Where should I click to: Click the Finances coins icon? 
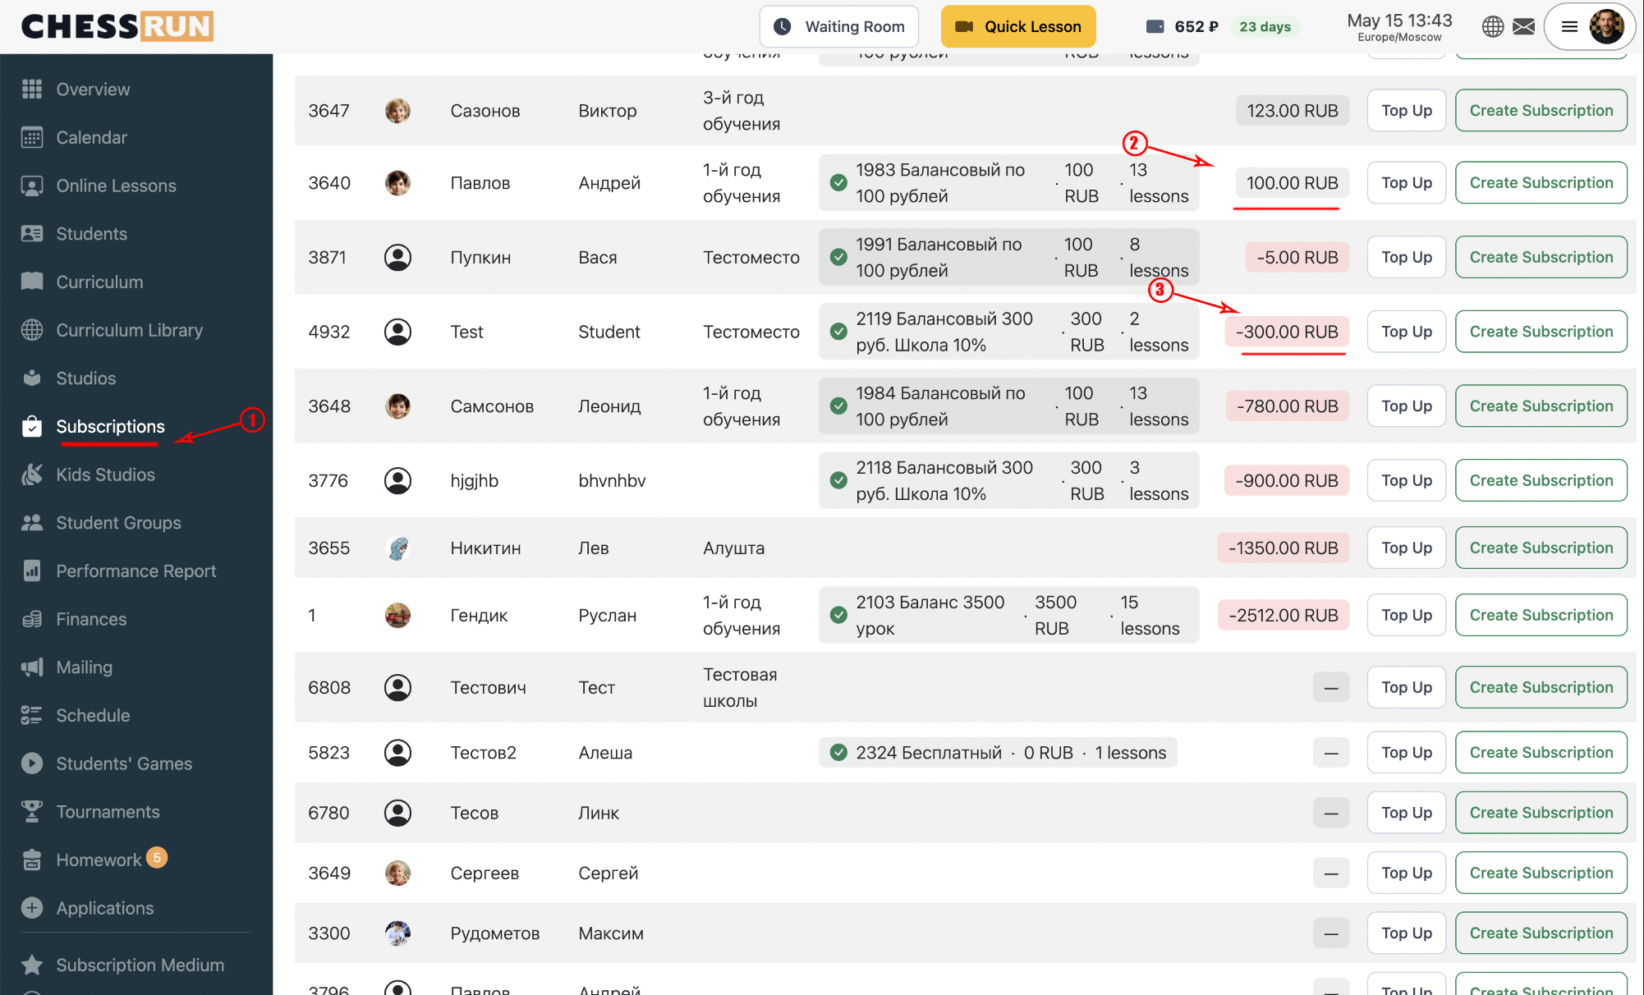click(32, 619)
